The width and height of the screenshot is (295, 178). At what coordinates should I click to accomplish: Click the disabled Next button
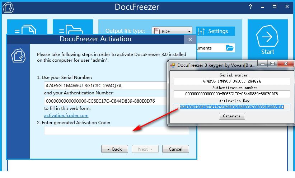[x=145, y=149]
